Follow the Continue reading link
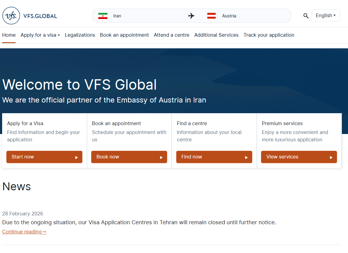The image size is (348, 253). click(x=24, y=232)
